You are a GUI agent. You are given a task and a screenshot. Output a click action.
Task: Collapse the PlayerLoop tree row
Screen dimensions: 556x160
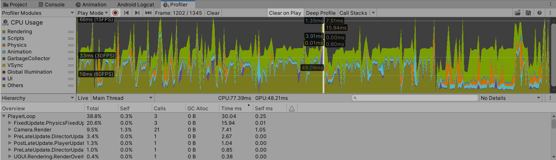click(4, 116)
